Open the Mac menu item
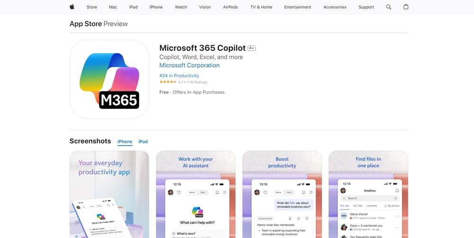This screenshot has width=474, height=238. click(x=113, y=7)
